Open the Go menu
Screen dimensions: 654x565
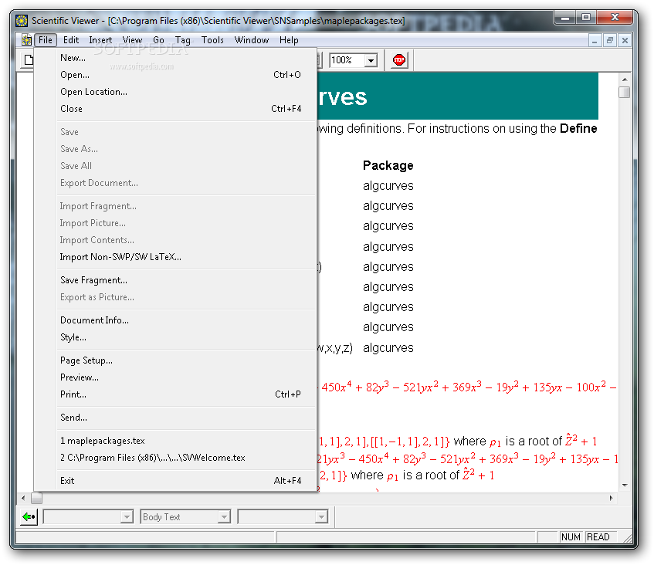158,40
